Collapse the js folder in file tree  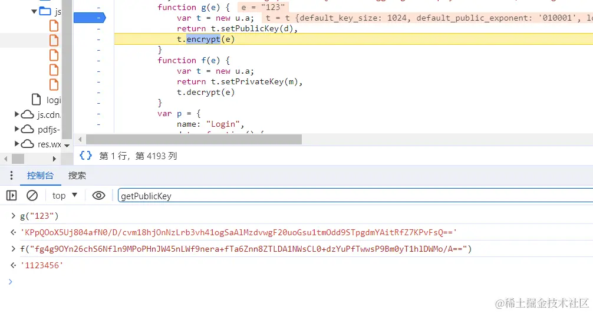coord(34,12)
